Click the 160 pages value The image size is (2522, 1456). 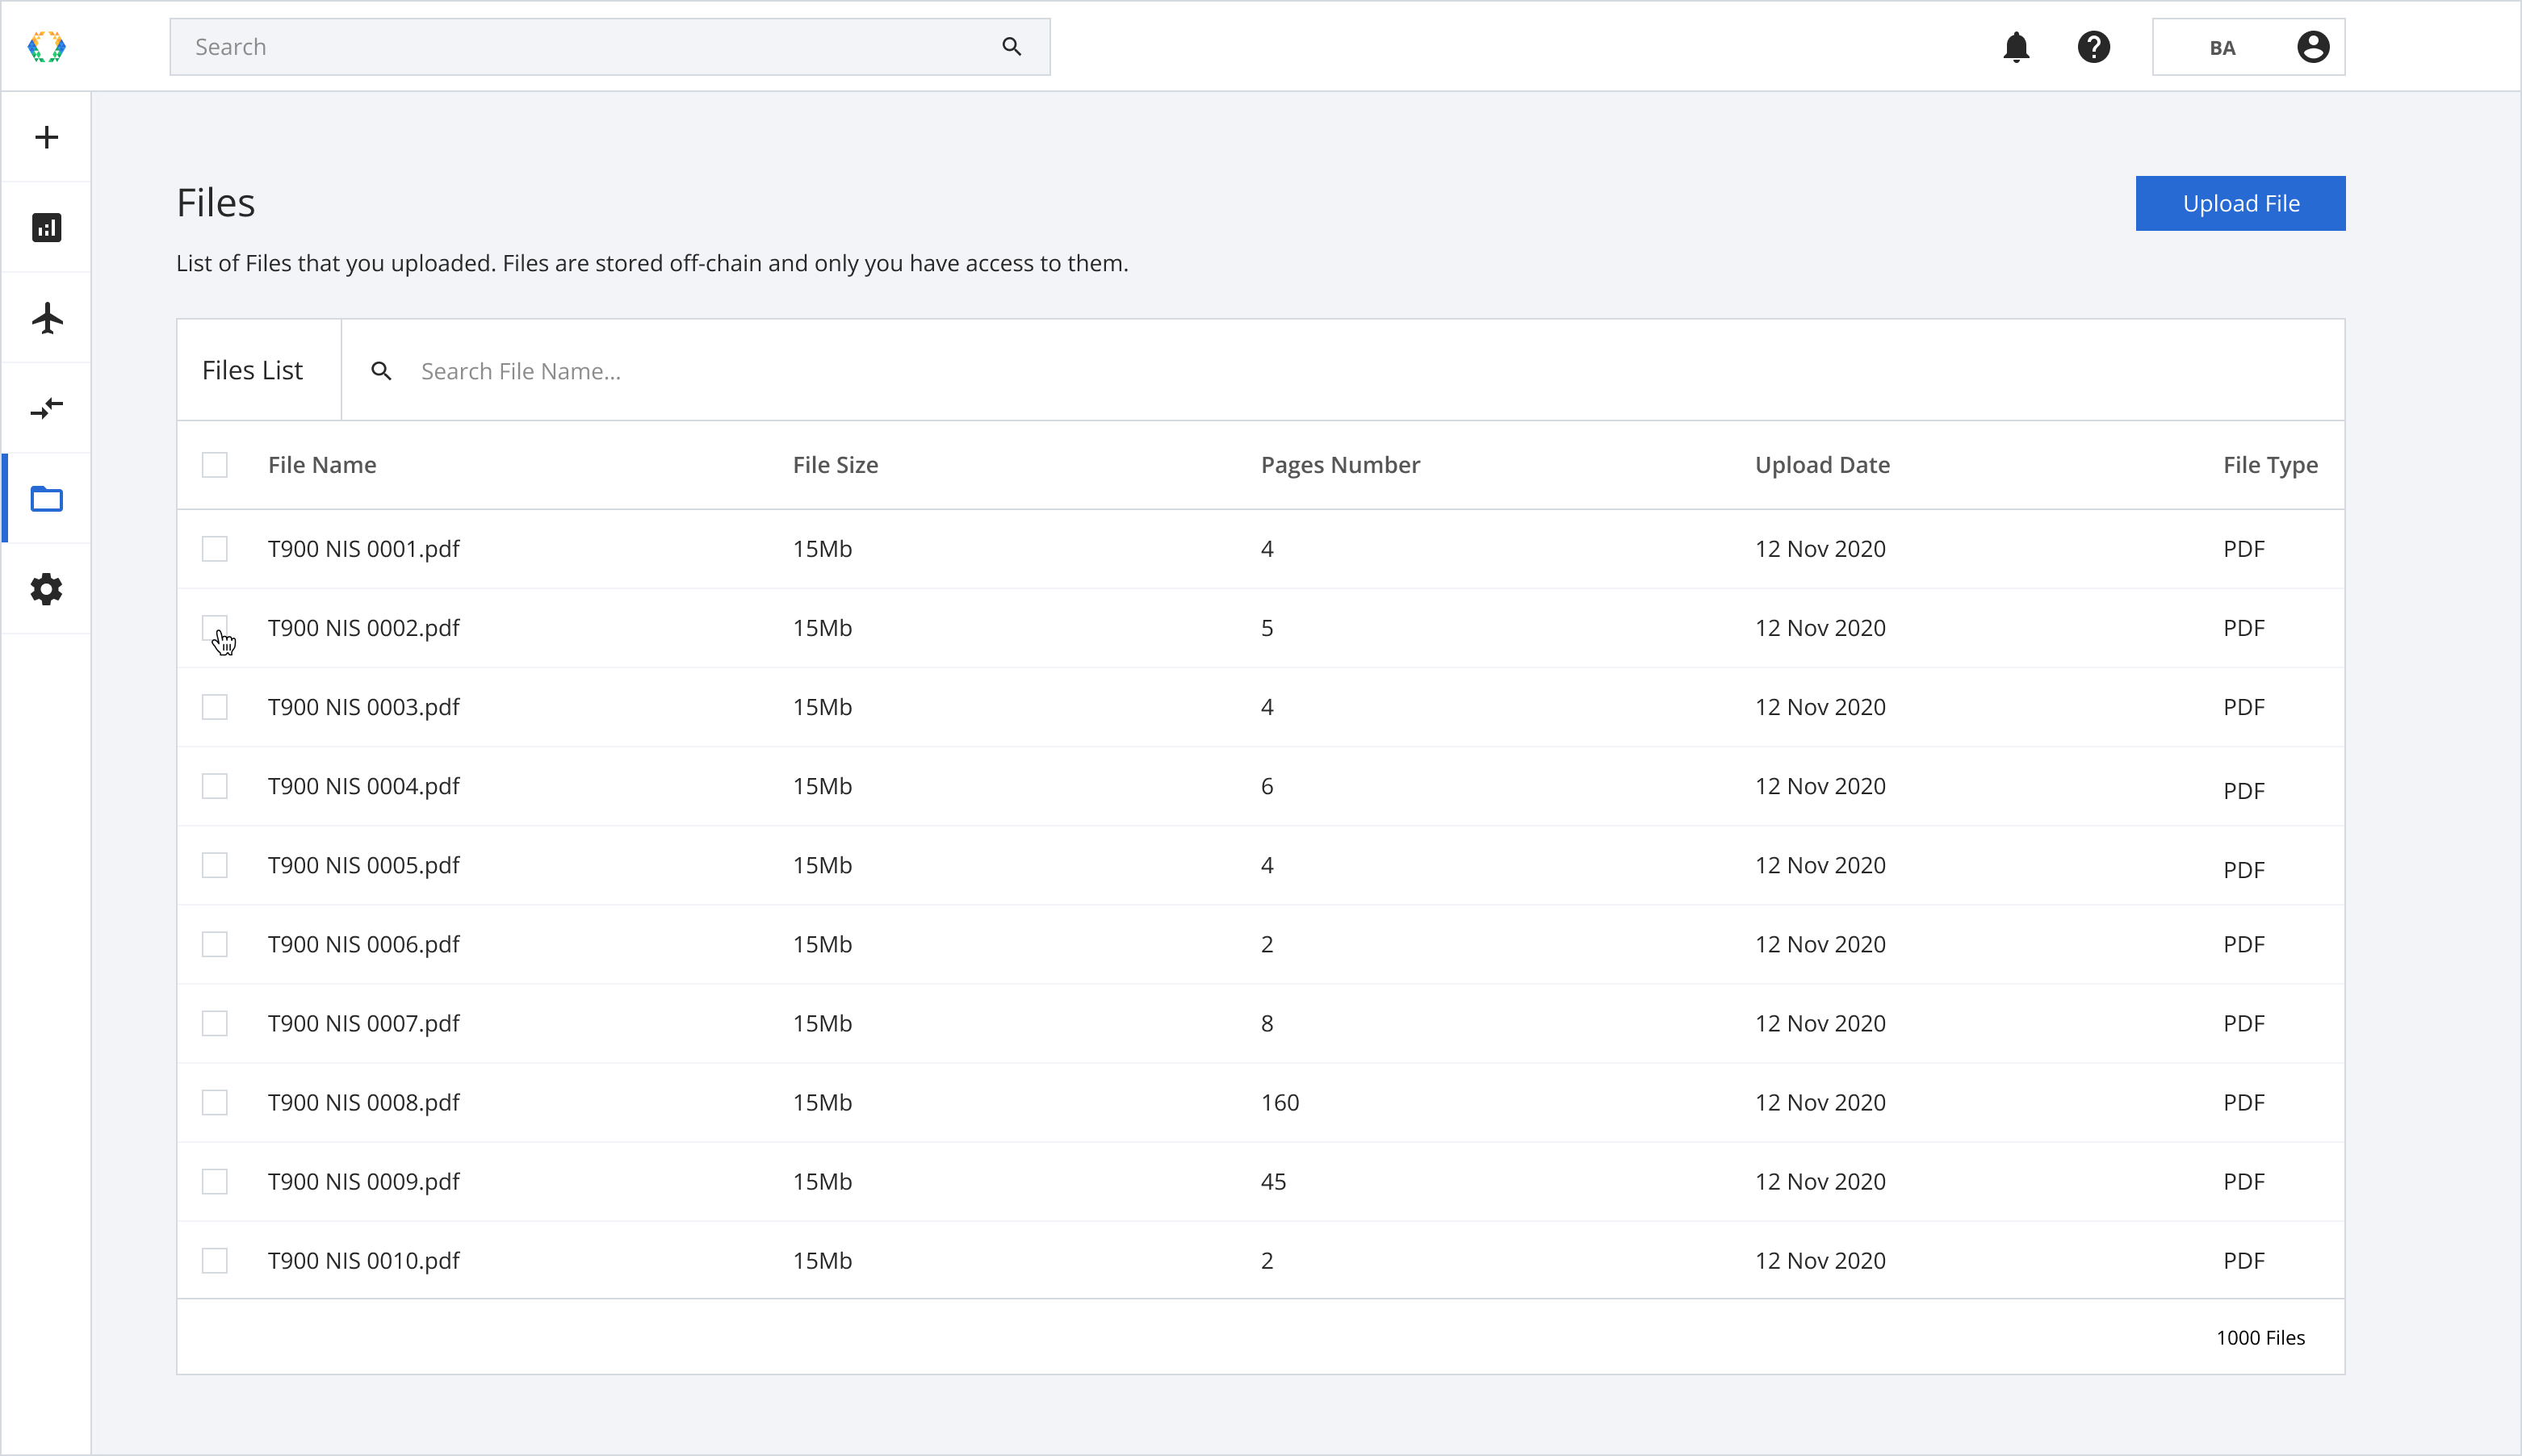[x=1280, y=1102]
